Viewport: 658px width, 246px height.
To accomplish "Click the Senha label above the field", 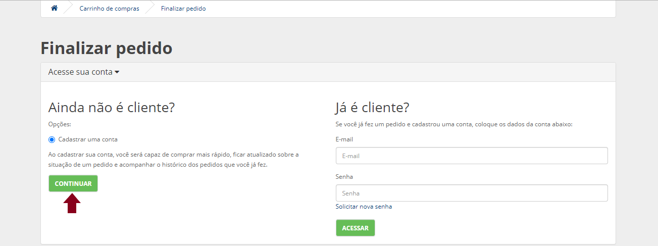I will 344,177.
